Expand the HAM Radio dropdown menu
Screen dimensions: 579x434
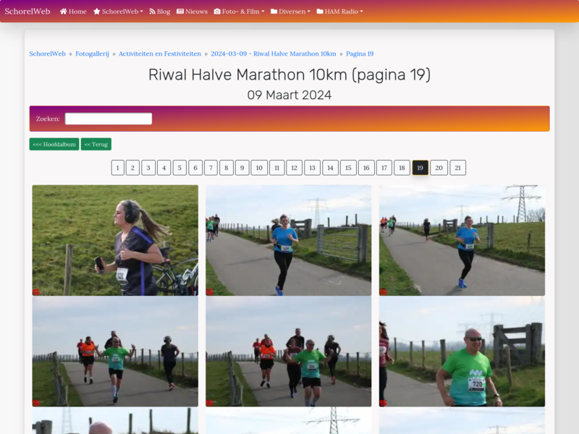(339, 12)
